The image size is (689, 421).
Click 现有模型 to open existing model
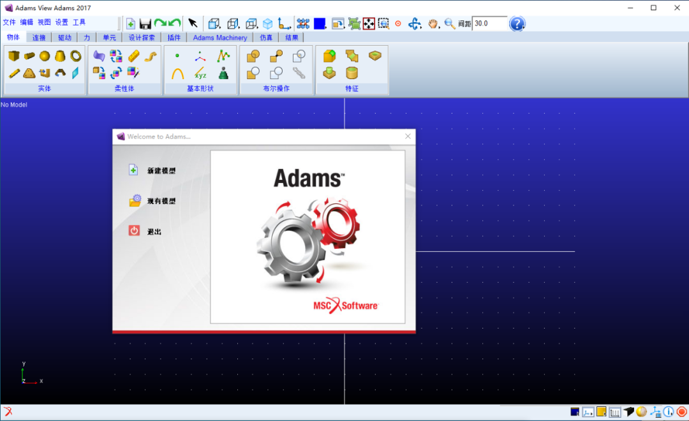[161, 201]
